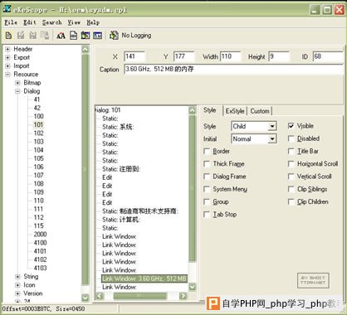
Task: Click the Caption text field
Action: coord(233,69)
